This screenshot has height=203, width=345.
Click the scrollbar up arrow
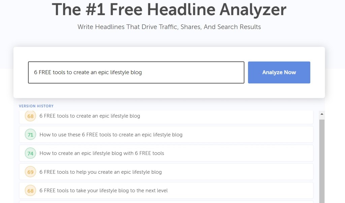click(x=322, y=114)
